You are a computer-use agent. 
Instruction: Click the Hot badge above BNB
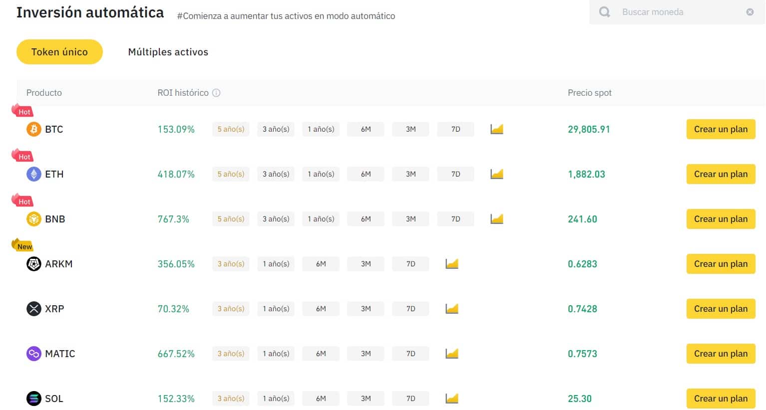coord(22,201)
